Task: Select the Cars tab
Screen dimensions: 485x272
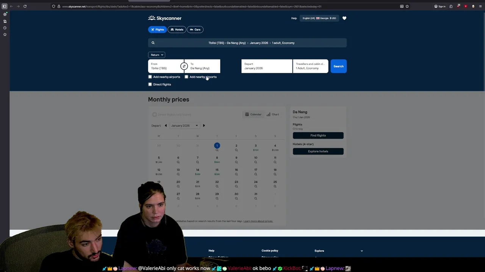Action: coord(195,29)
